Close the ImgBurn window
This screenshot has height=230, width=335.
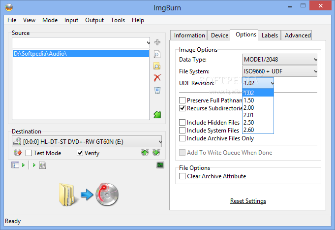coord(320,5)
